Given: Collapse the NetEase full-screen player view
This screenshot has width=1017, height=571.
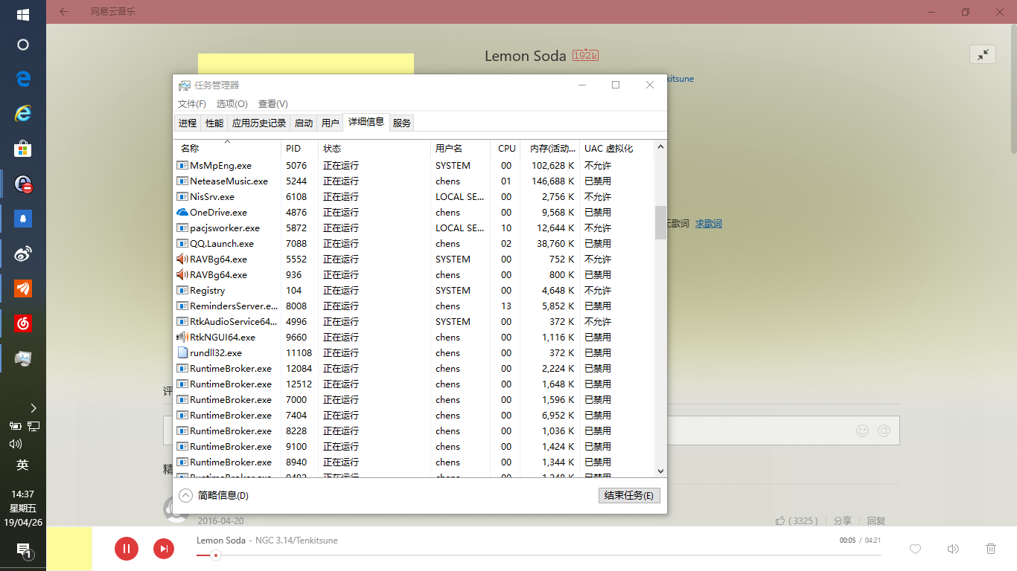Looking at the screenshot, I should (x=983, y=54).
